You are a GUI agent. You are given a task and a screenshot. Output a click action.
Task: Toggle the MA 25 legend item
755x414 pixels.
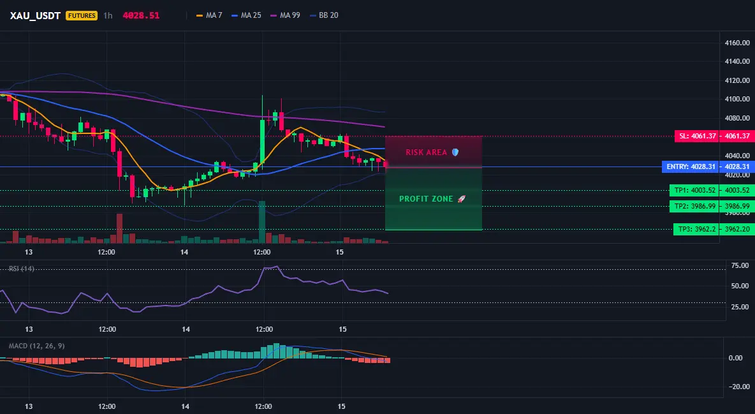[246, 15]
